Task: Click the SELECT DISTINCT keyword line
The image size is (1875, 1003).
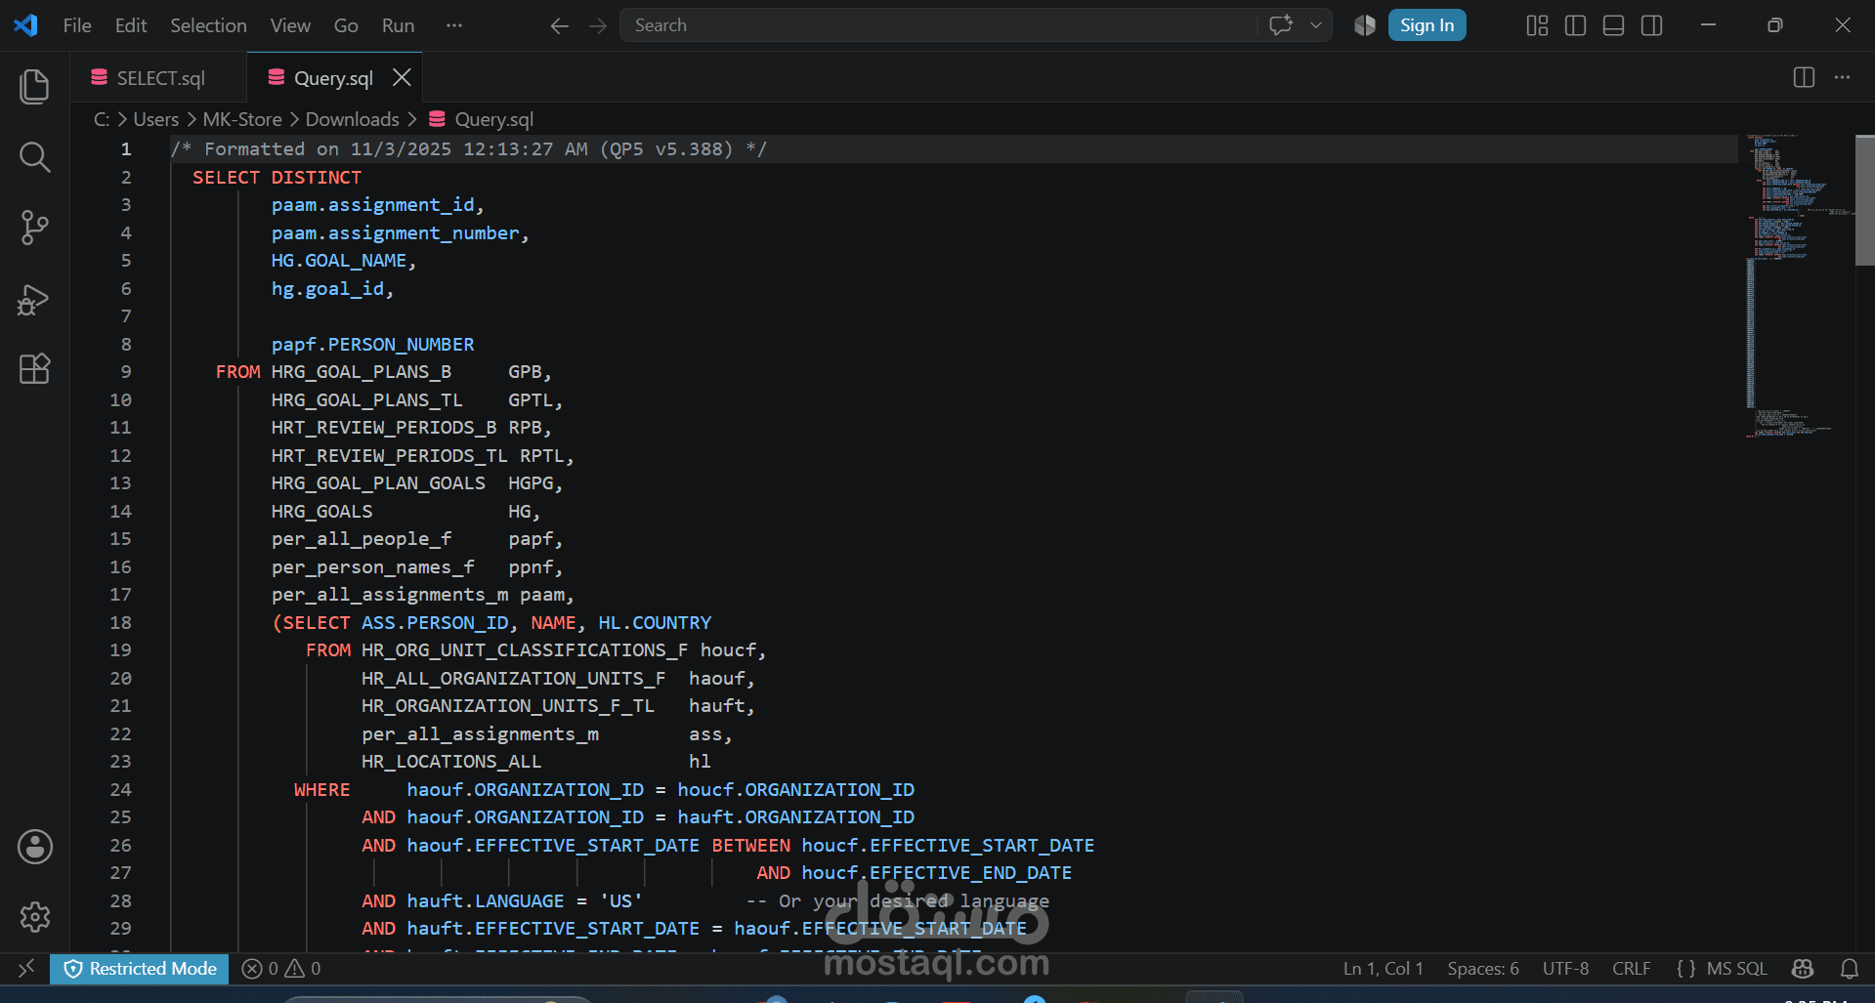Action: 277,177
